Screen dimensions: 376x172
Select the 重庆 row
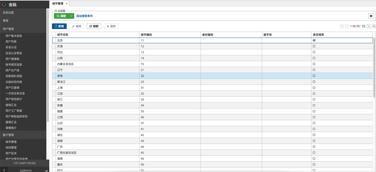212,164
